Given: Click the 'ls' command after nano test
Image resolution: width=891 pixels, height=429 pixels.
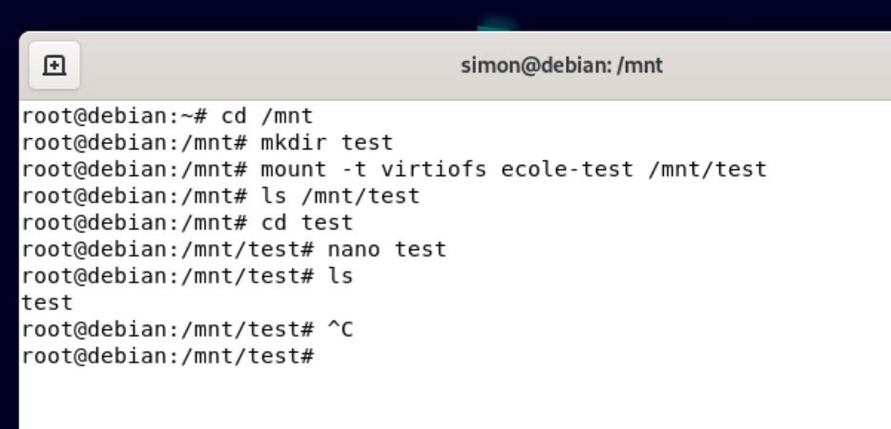Looking at the screenshot, I should 341,276.
